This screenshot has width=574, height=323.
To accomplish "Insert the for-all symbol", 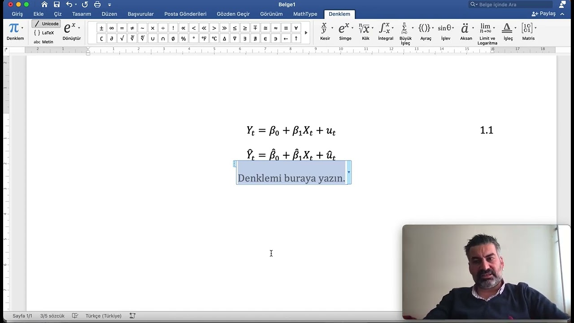I will tap(296, 28).
